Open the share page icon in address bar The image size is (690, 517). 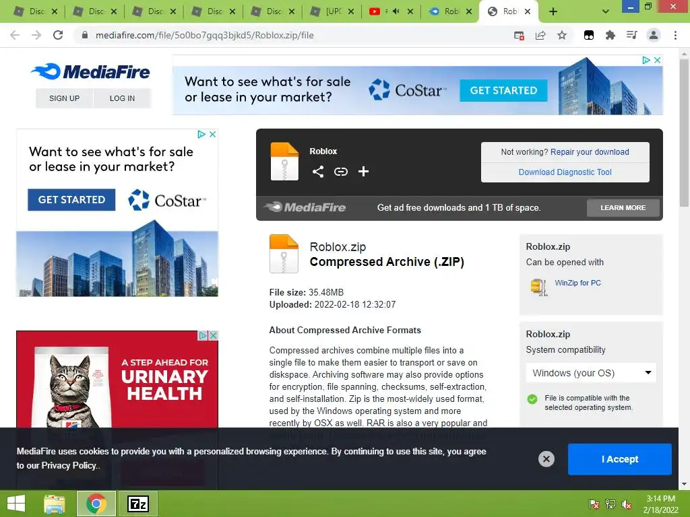coord(540,35)
